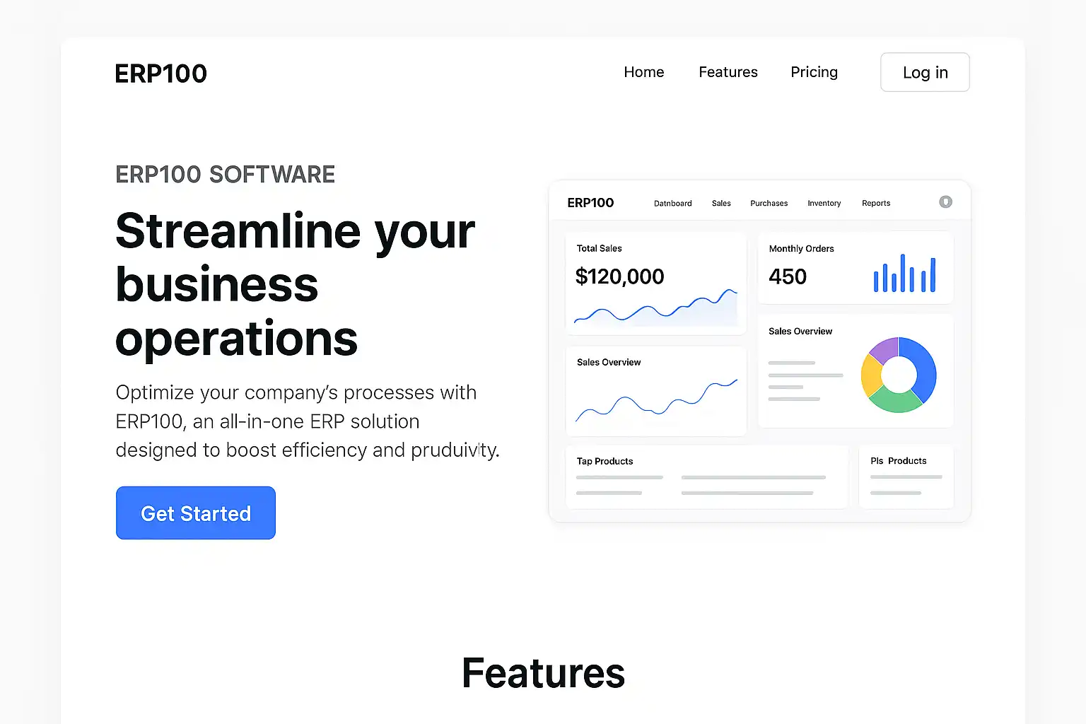Click the ERP100 logo inside dashboard preview
1086x724 pixels.
pos(590,203)
